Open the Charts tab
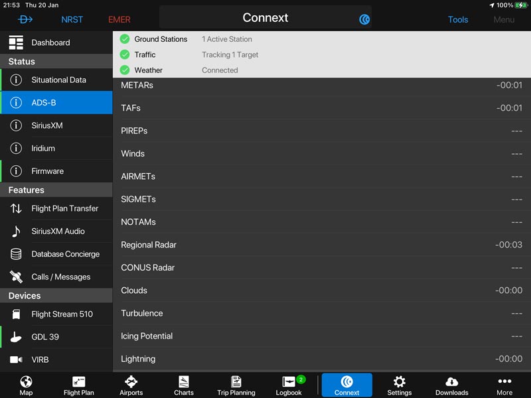531x398 pixels. (x=184, y=385)
